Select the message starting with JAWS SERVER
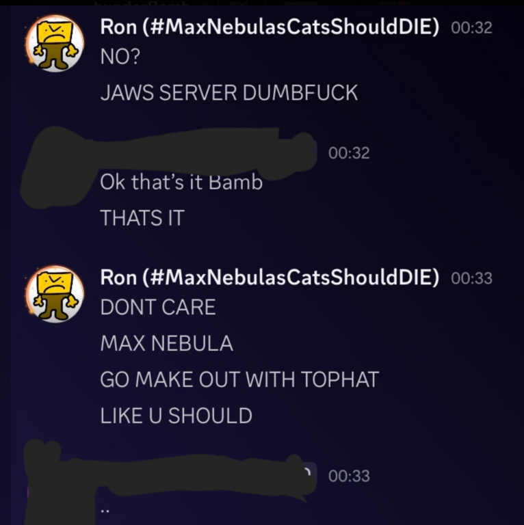The height and width of the screenshot is (525, 524). (229, 93)
